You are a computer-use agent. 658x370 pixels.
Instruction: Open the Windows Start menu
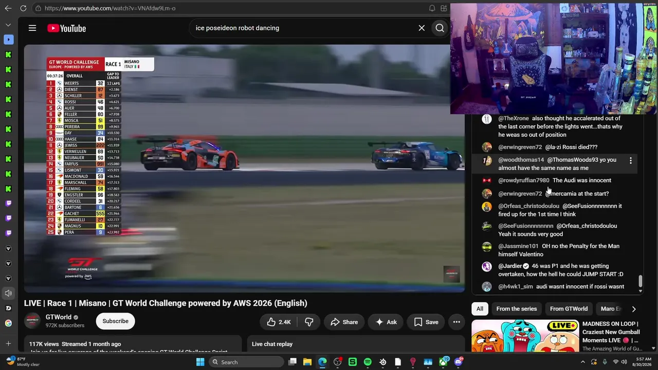pyautogui.click(x=200, y=362)
